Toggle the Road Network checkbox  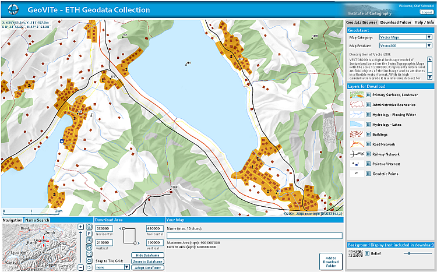(x=368, y=144)
